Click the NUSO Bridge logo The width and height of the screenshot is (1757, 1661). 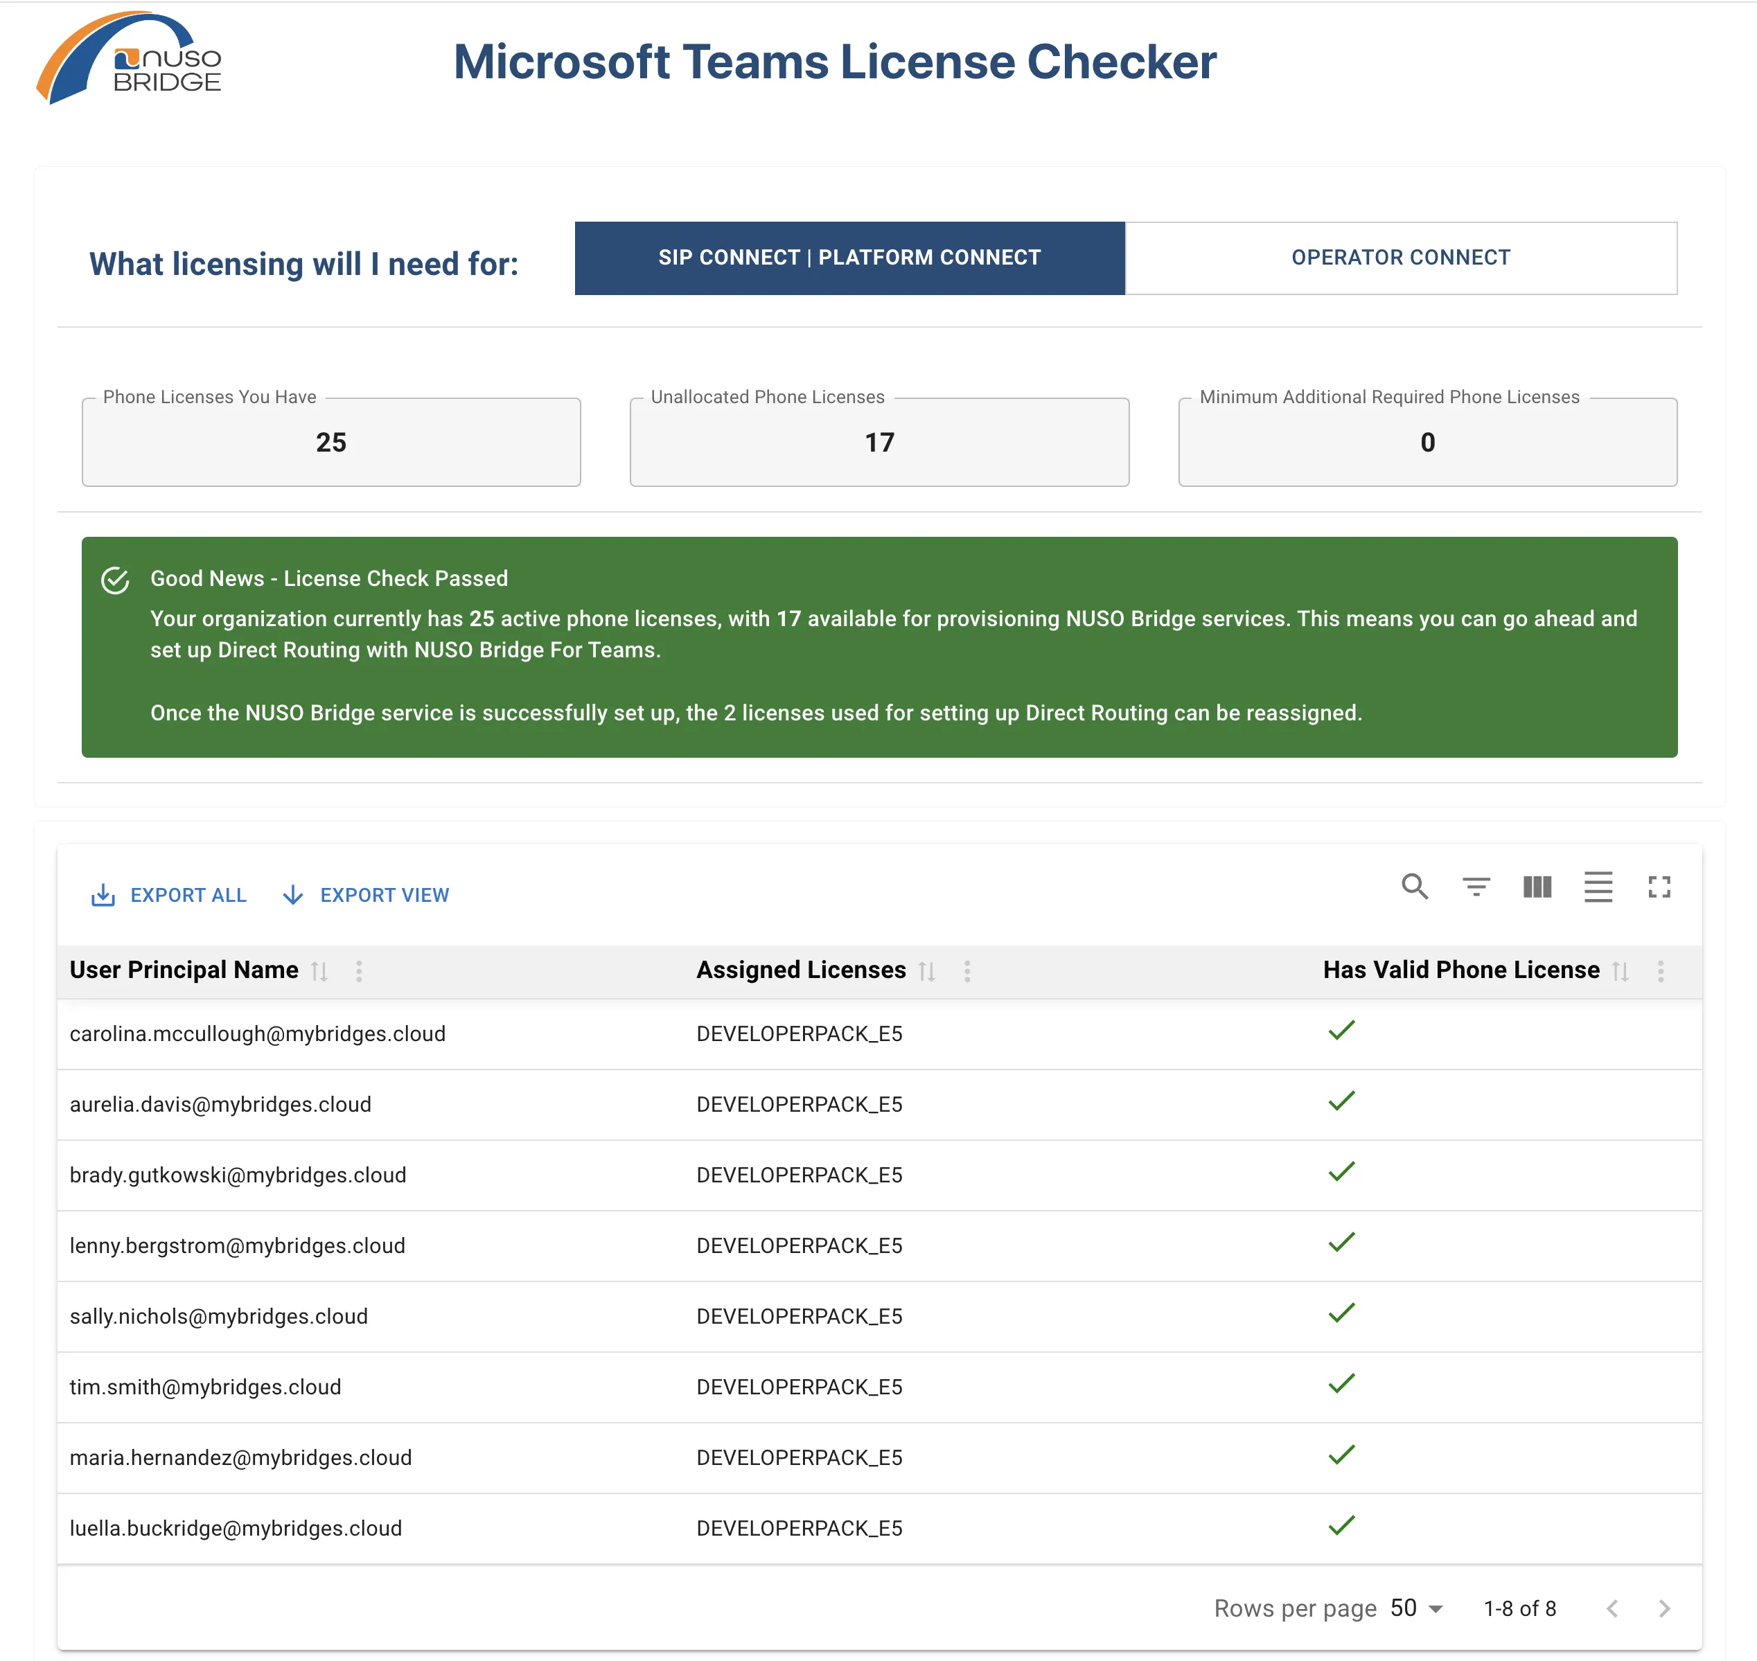(x=128, y=58)
